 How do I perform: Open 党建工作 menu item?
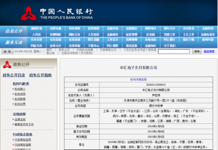(x=170, y=34)
